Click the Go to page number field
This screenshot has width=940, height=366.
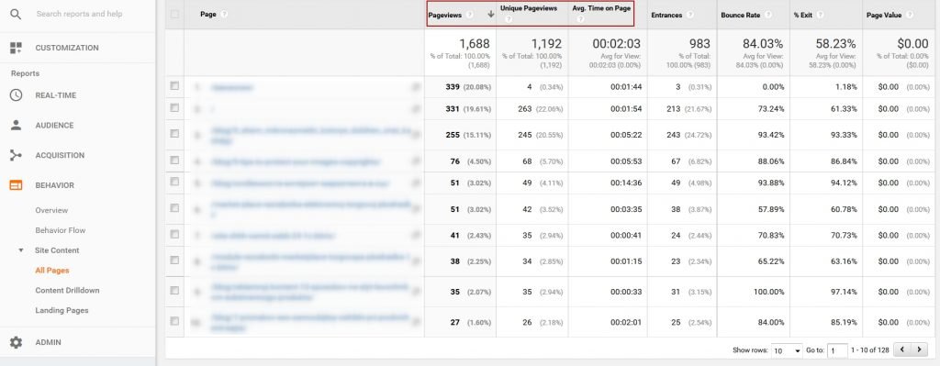[838, 350]
